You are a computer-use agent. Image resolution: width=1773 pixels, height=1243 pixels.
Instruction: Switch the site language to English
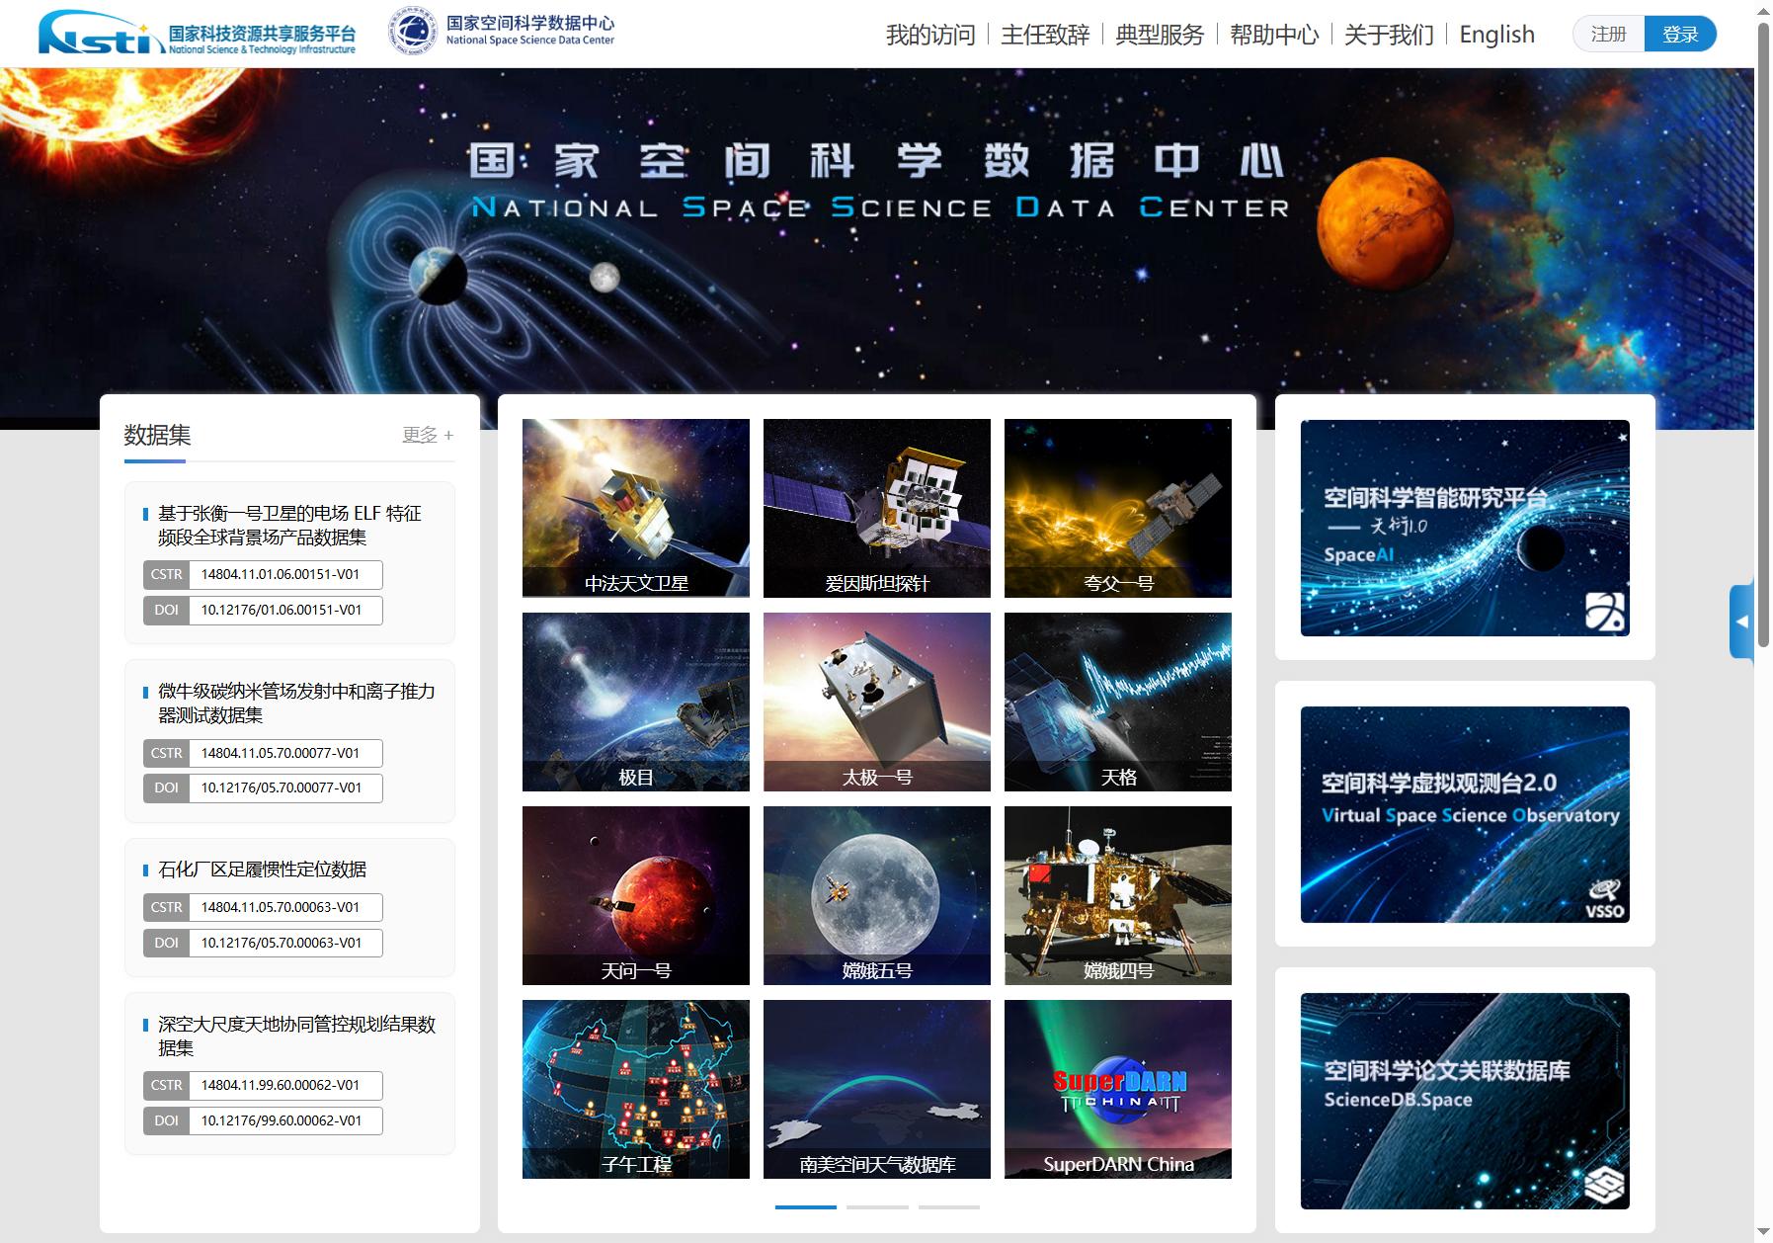click(1496, 35)
